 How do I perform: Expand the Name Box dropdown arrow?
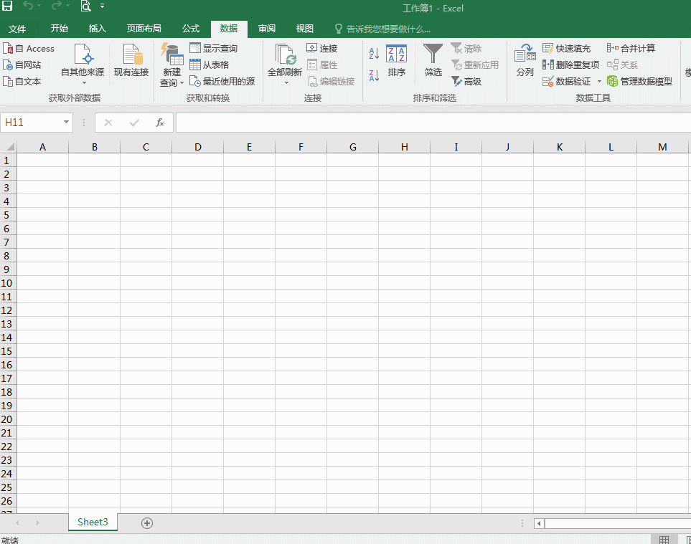(x=66, y=123)
